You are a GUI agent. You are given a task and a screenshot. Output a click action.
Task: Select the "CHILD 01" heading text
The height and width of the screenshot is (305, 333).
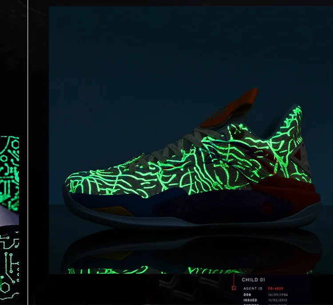253,280
